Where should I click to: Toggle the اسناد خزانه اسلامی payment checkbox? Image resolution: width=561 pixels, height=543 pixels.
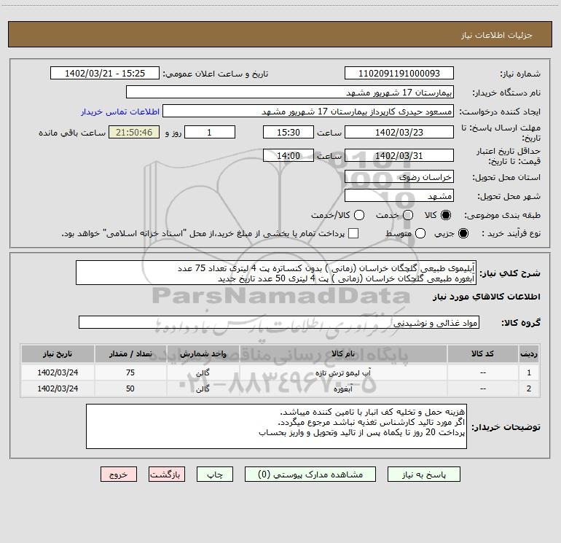point(353,233)
